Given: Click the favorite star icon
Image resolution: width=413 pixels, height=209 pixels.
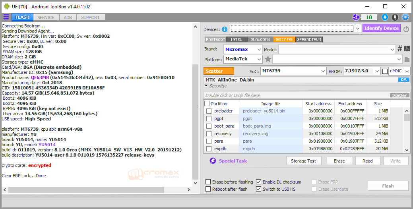Looking at the screenshot, I should pyautogui.click(x=268, y=59).
